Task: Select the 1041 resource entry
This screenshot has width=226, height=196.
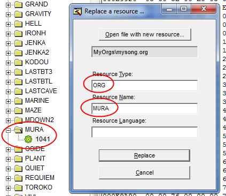Action: [x=43, y=139]
